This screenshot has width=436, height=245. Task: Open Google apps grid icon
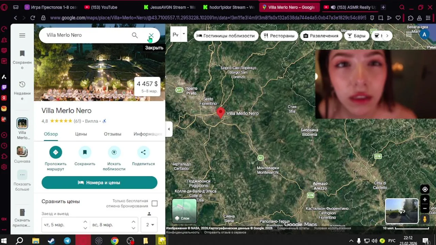tap(409, 34)
